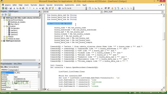Comment the selected block icon
The width and height of the screenshot is (167, 94).
point(115,8)
